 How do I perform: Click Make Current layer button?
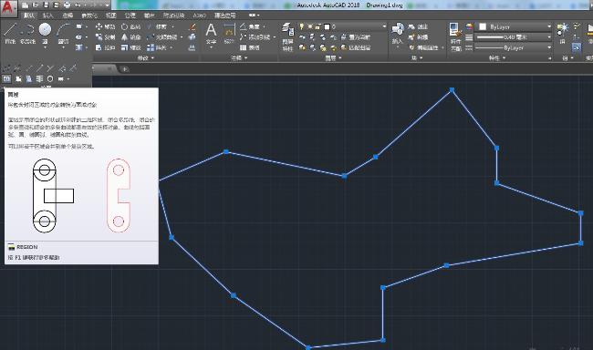[356, 37]
